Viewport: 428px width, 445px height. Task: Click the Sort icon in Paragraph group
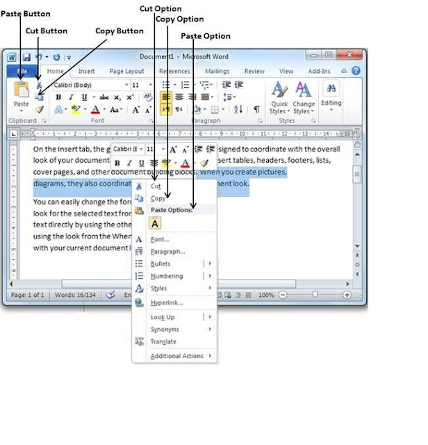coord(238,109)
